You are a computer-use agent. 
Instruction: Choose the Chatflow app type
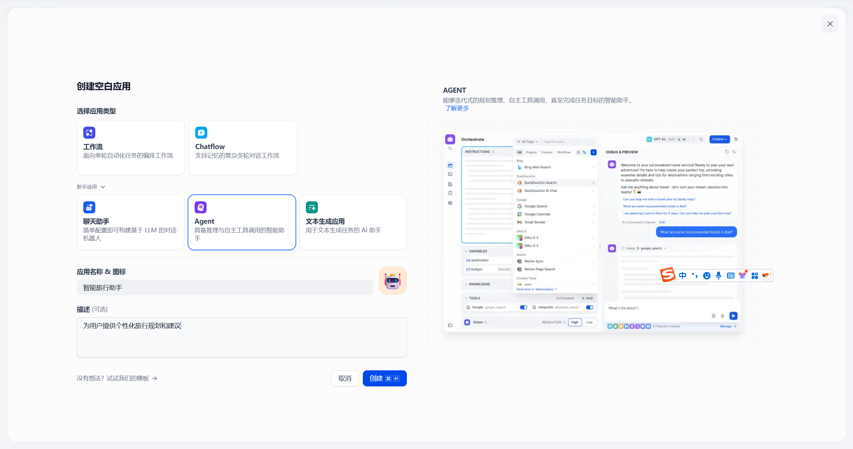243,148
